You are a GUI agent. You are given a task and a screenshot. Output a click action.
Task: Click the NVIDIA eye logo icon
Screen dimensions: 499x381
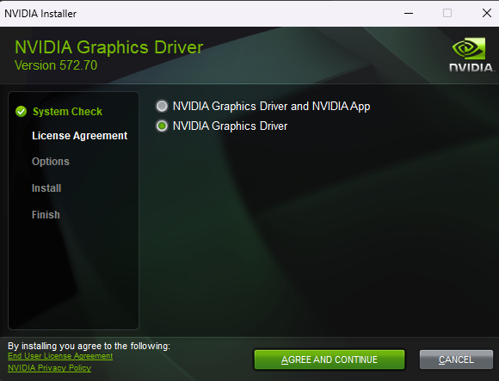tap(469, 49)
